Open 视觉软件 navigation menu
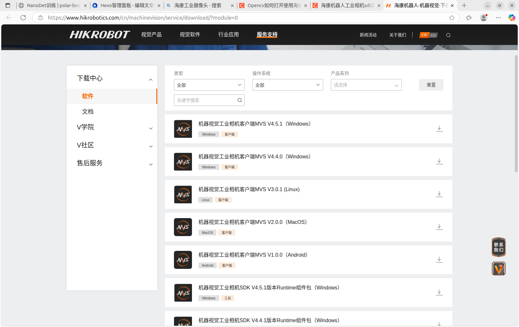 (190, 34)
